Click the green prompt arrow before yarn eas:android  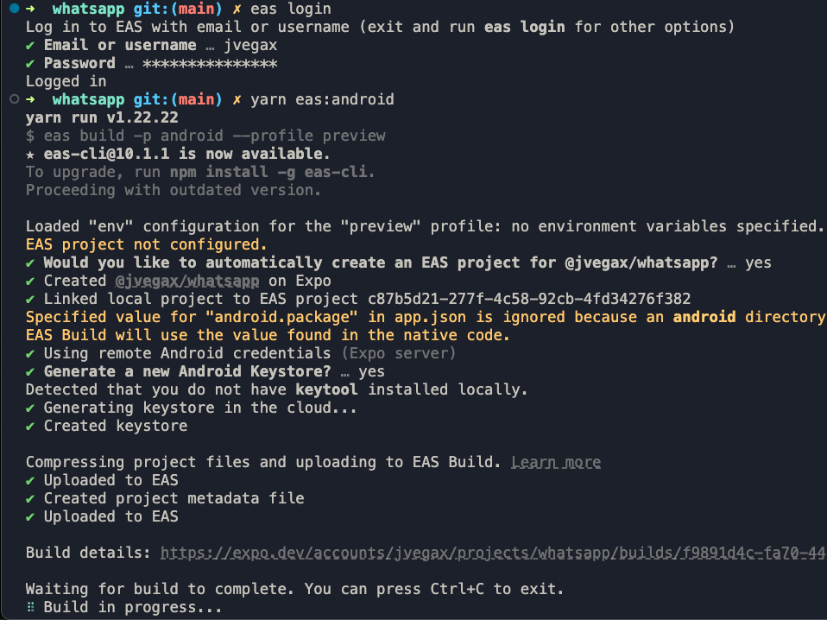pos(31,99)
